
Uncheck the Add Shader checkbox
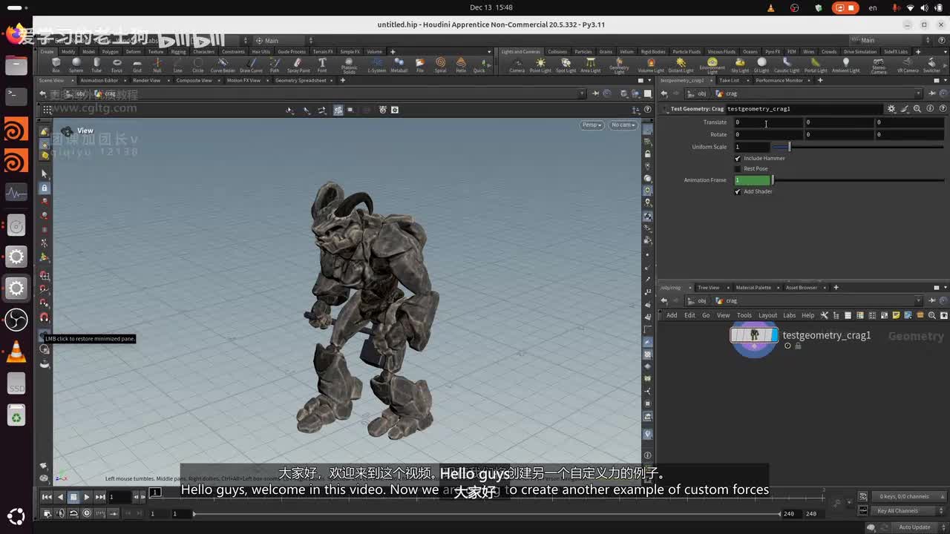pyautogui.click(x=738, y=192)
